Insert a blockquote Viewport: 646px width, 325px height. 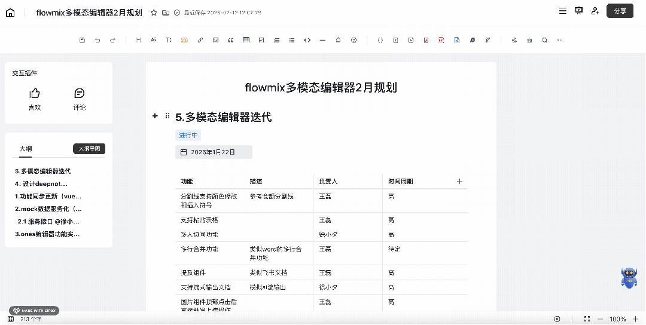pos(231,40)
